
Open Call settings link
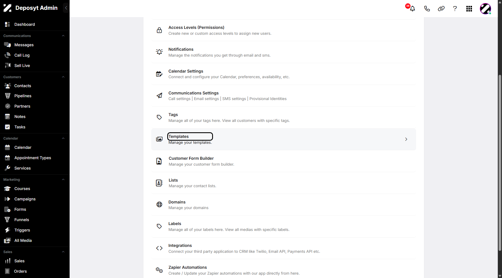179,99
